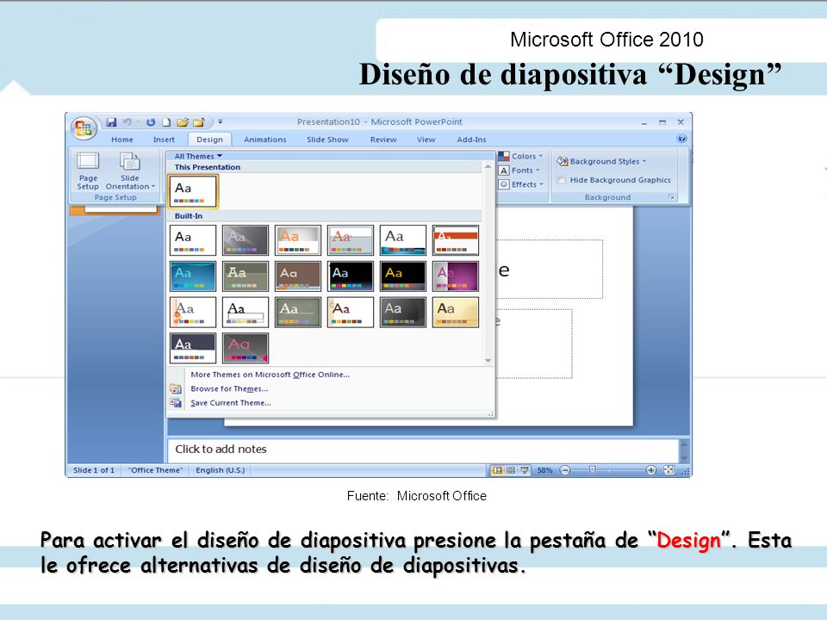Click the Slide 1 of 1 status indicator
Image resolution: width=827 pixels, height=620 pixels.
pyautogui.click(x=93, y=470)
